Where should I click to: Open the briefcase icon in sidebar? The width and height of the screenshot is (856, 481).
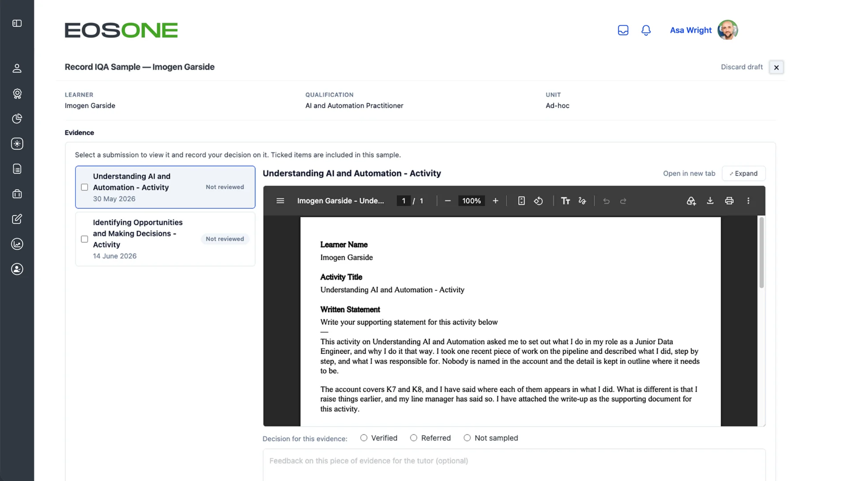17,194
